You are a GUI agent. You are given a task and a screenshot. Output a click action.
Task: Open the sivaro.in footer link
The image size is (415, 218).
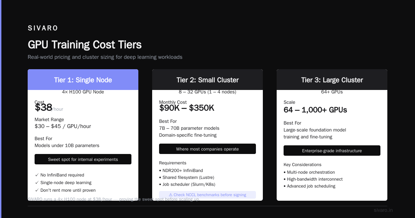(x=383, y=210)
